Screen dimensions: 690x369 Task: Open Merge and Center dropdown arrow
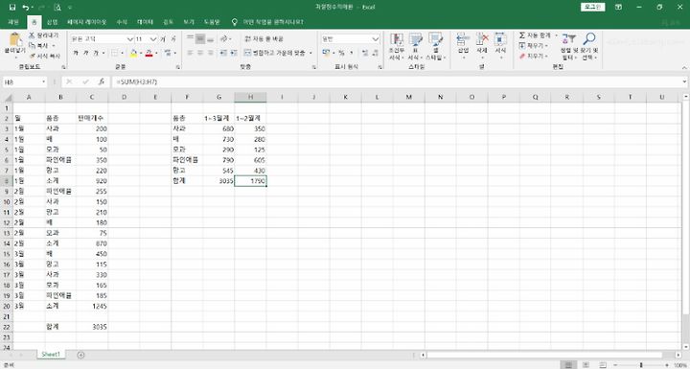[310, 53]
